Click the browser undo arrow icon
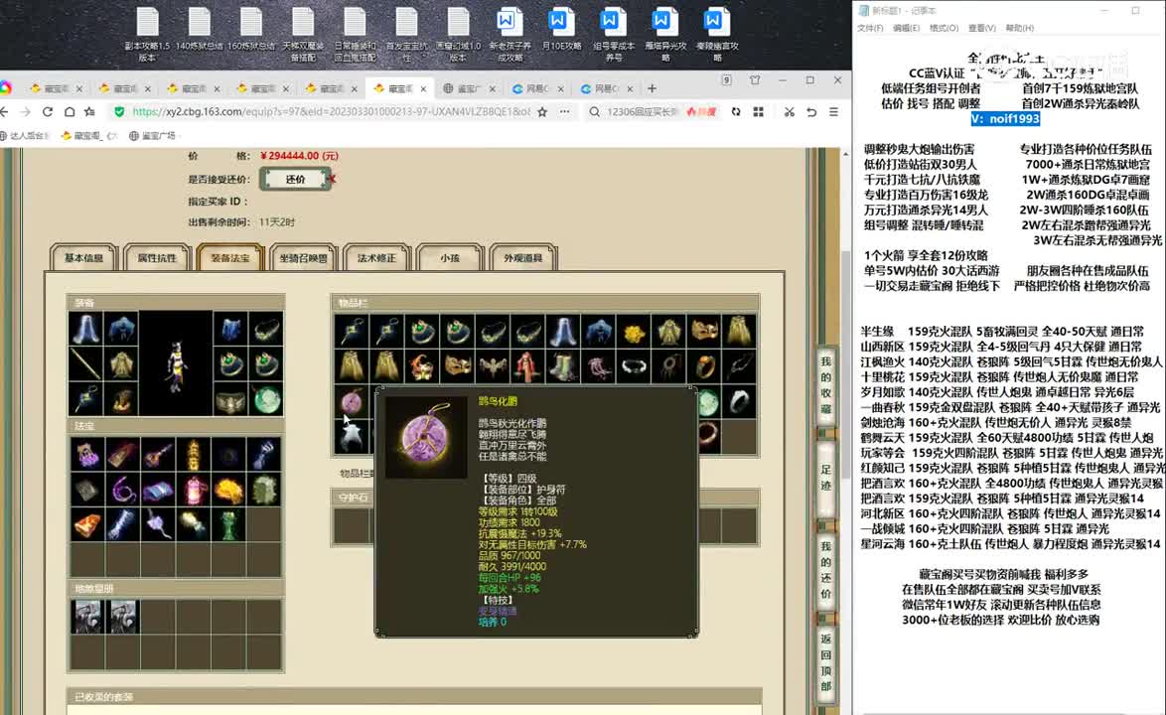This screenshot has height=715, width=1166. 811,111
